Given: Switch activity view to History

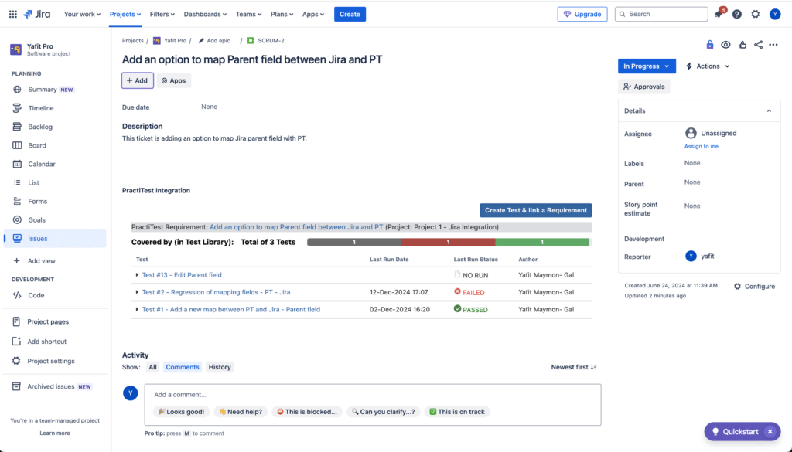Looking at the screenshot, I should (220, 367).
